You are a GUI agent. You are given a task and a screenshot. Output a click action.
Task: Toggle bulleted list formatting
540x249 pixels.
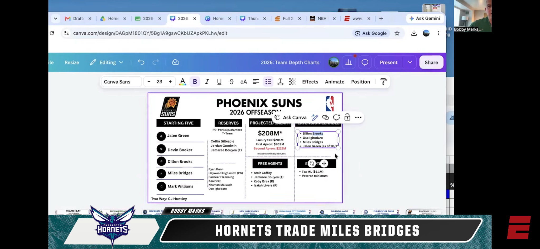point(268,82)
